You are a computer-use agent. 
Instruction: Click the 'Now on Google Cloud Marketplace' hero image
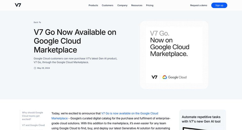[174, 55]
